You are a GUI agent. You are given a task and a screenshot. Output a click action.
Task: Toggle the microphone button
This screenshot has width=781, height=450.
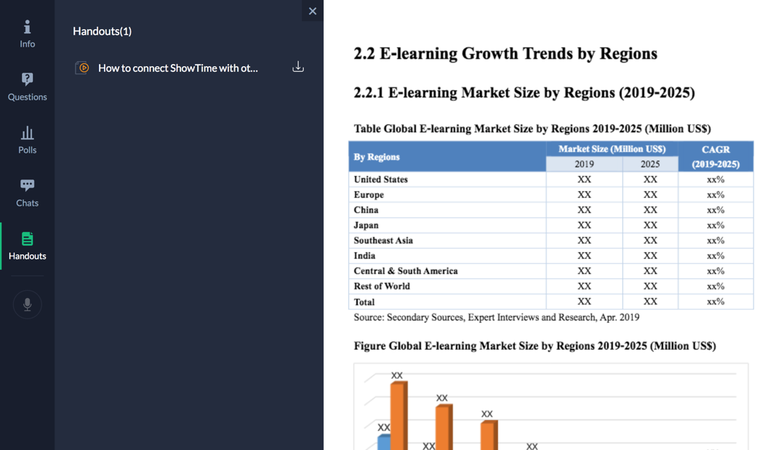(x=28, y=304)
